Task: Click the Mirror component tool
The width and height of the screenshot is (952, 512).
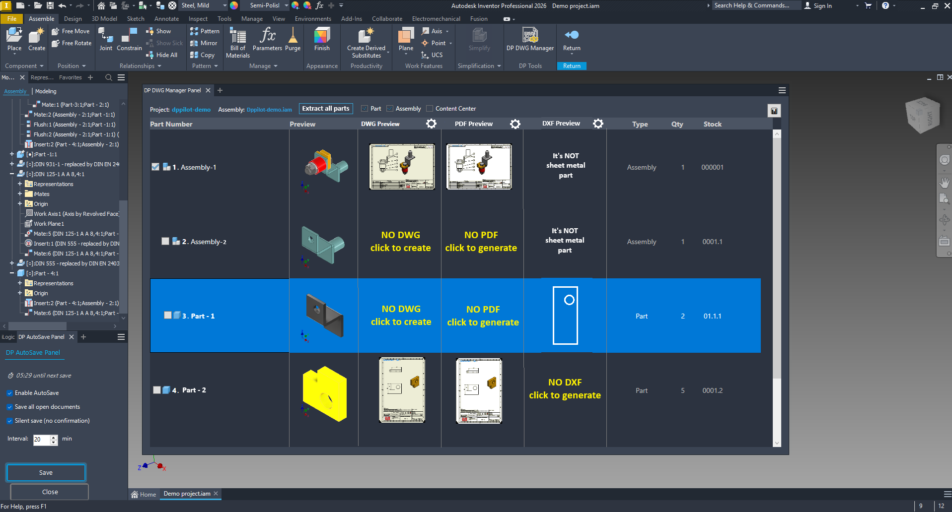Action: pos(204,43)
